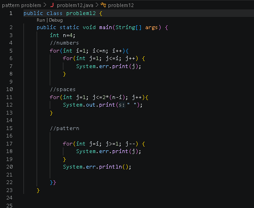The width and height of the screenshot is (254, 208).
Task: Click 'System.err.print(j);' on line 7
Action: (x=108, y=66)
